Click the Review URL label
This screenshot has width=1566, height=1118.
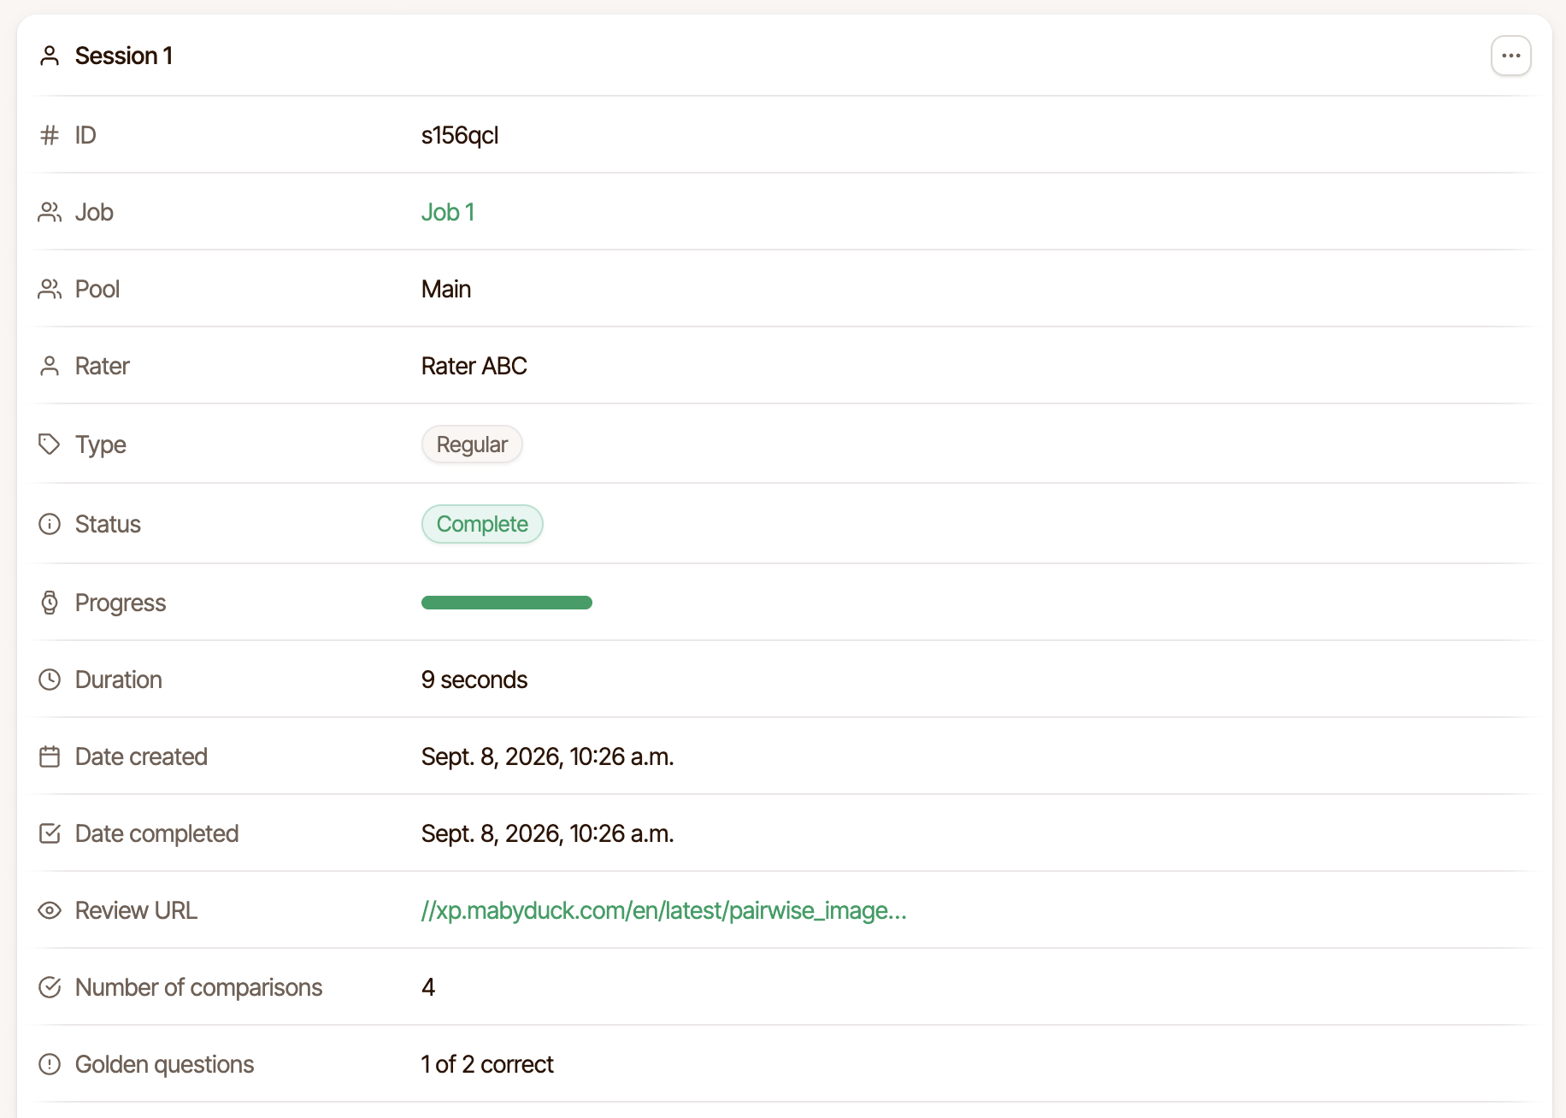click(136, 910)
